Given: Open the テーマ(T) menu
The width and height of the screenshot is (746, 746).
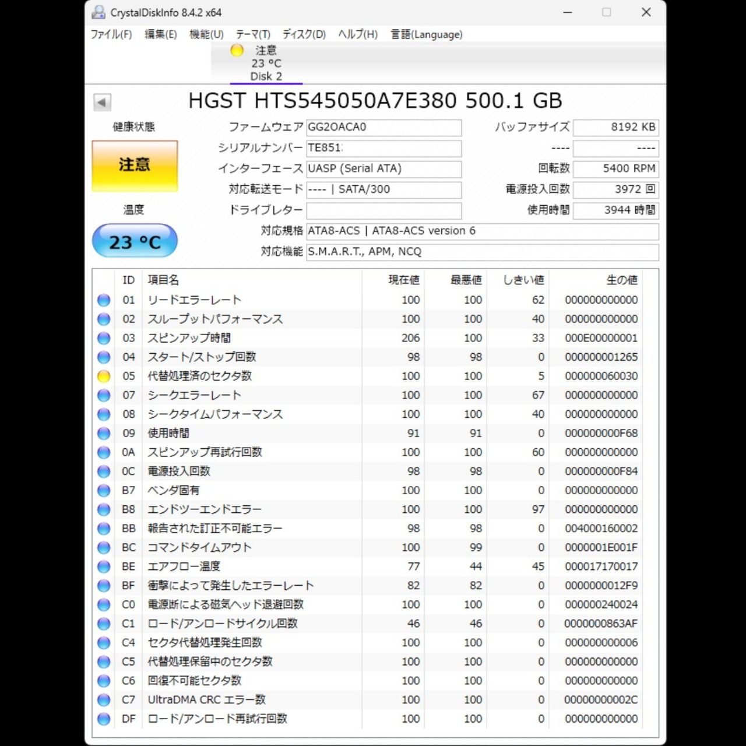Looking at the screenshot, I should [253, 34].
